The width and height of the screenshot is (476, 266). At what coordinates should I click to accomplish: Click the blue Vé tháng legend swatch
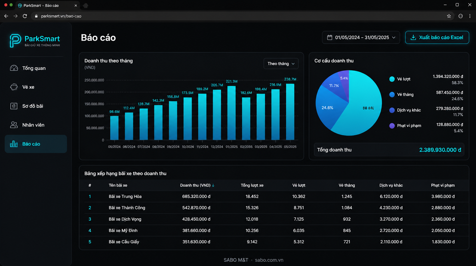[x=392, y=95]
